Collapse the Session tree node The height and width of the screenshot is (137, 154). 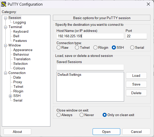pyautogui.click(x=6, y=18)
